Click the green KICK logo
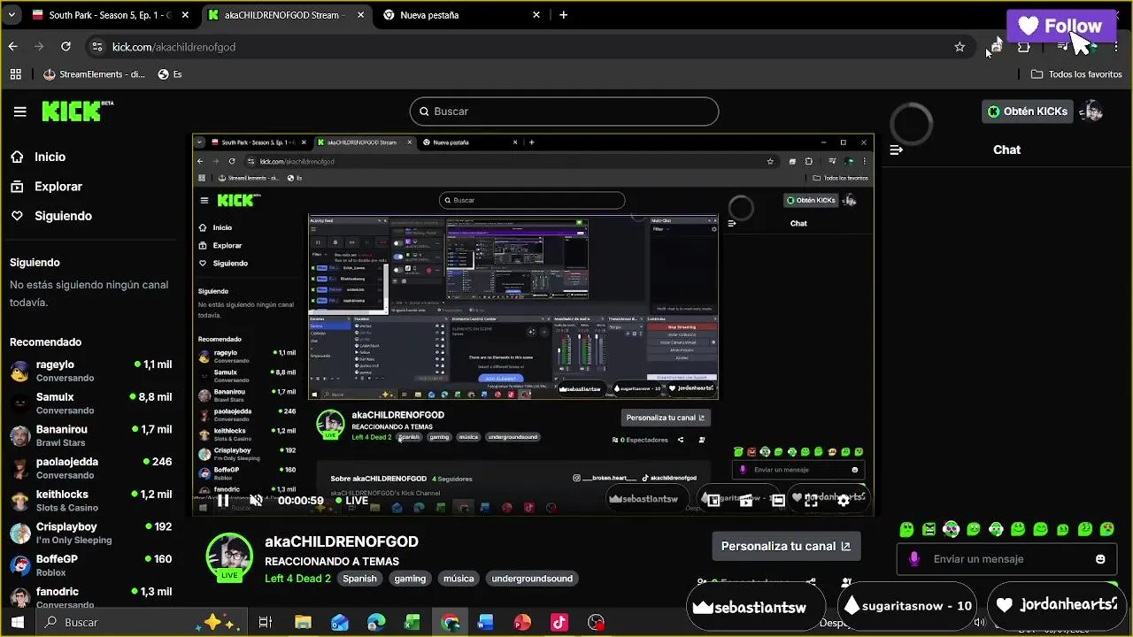This screenshot has height=637, width=1133. [x=78, y=111]
